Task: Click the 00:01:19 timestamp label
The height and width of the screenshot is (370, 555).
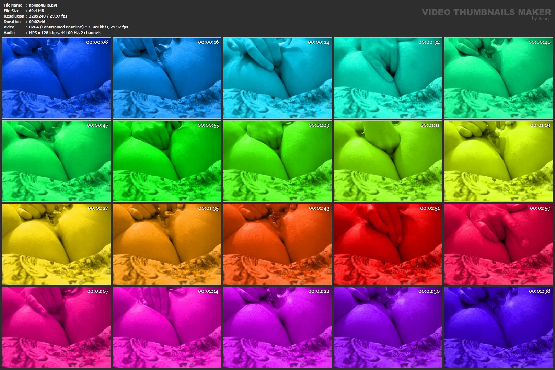Action: (540, 125)
